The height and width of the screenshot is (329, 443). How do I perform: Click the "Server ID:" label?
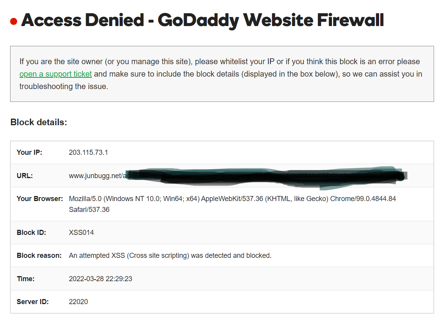32,301
